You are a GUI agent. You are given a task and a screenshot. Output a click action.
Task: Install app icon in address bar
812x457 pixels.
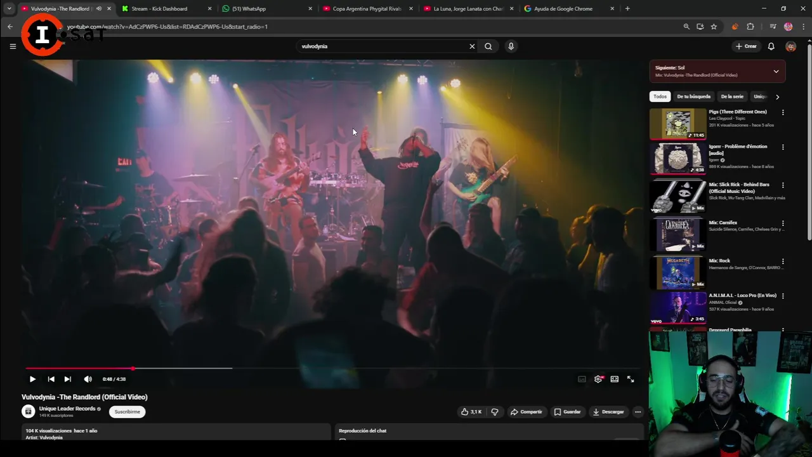click(700, 27)
